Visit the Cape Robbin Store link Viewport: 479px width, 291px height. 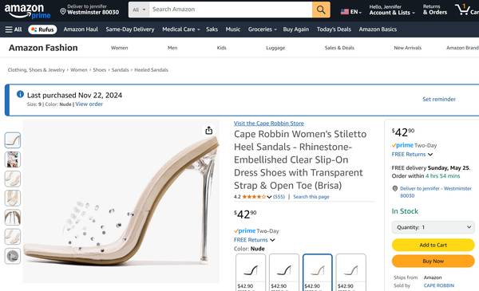tap(269, 124)
